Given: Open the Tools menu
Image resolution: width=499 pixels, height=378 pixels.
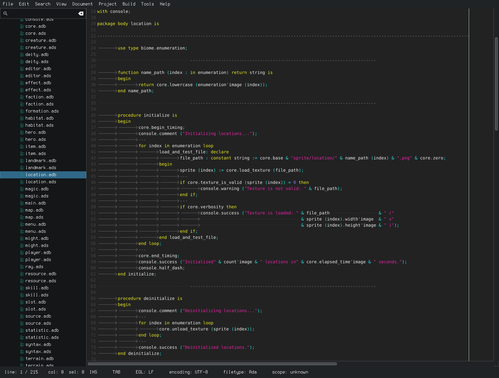Looking at the screenshot, I should 147,4.
